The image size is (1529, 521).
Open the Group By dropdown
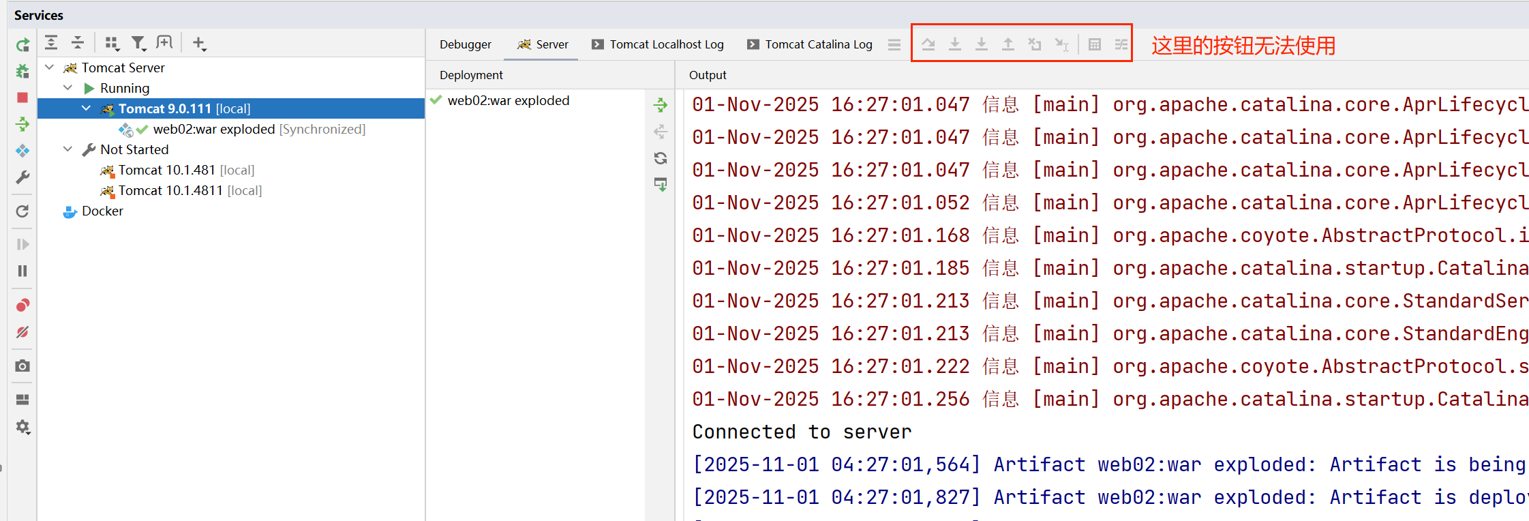(112, 44)
